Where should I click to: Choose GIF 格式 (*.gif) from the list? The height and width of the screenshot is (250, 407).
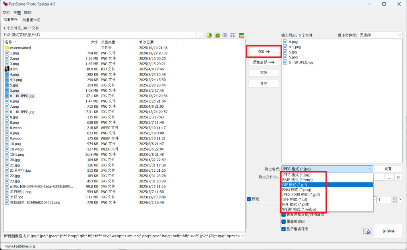327,184
